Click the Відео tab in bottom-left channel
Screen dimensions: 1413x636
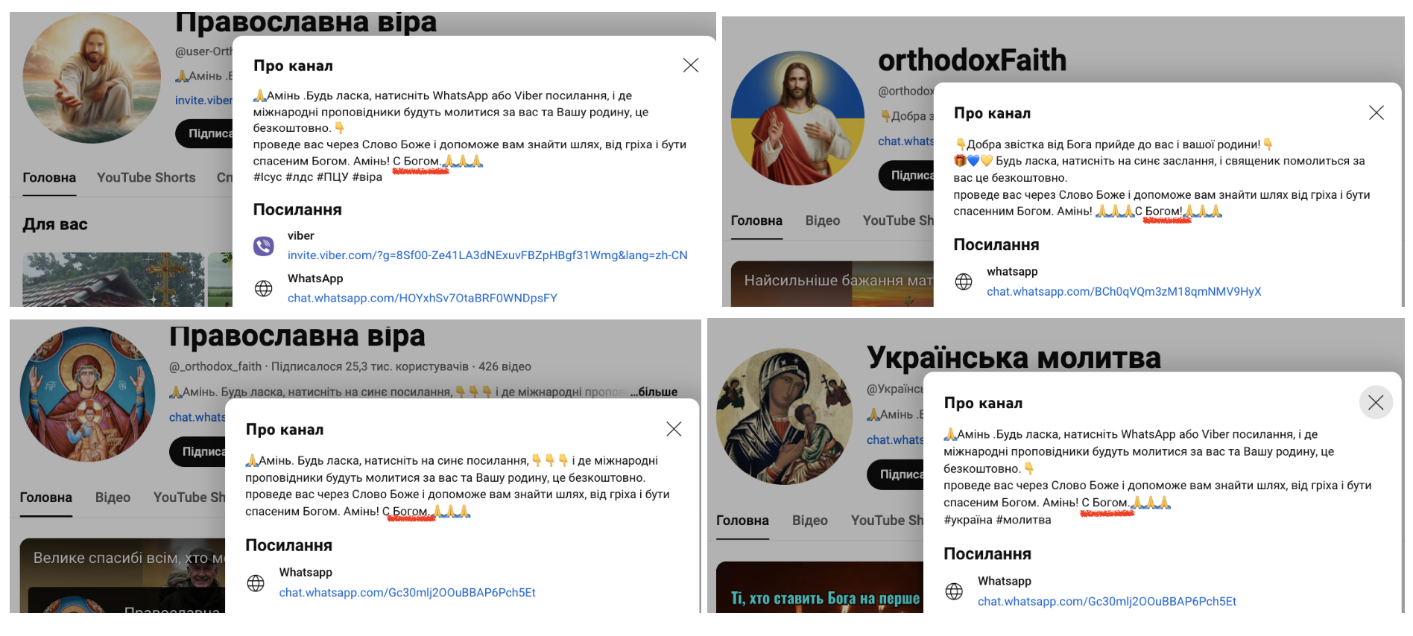pos(113,497)
